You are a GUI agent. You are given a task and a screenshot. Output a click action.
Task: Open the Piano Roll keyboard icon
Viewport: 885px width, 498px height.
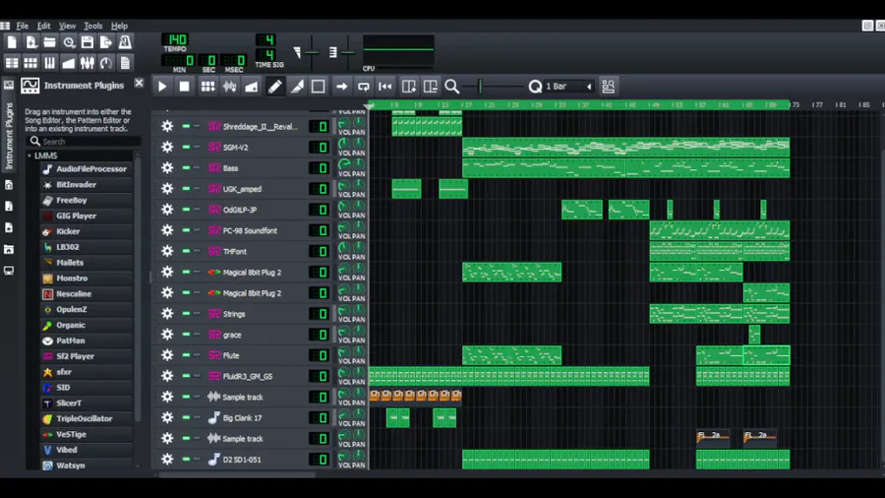coord(50,63)
